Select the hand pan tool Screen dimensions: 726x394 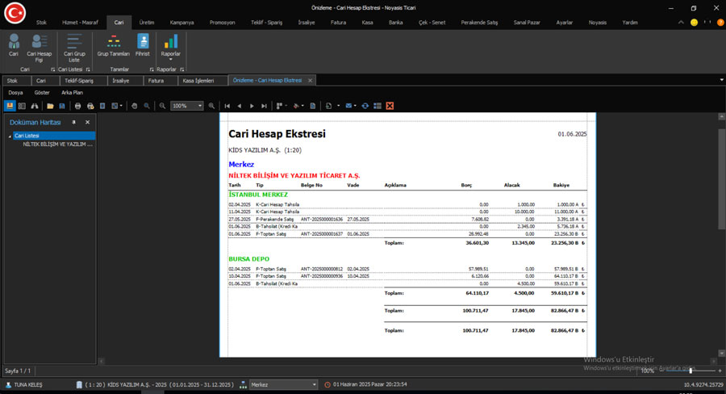(x=134, y=106)
